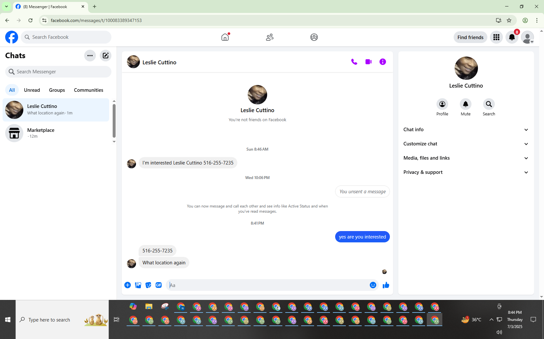View Leslie Cuttino's Profile from side panel
The width and height of the screenshot is (544, 339).
click(x=442, y=107)
